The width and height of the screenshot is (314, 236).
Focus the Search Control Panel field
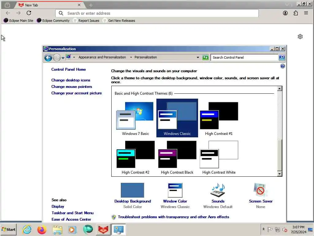point(244,57)
